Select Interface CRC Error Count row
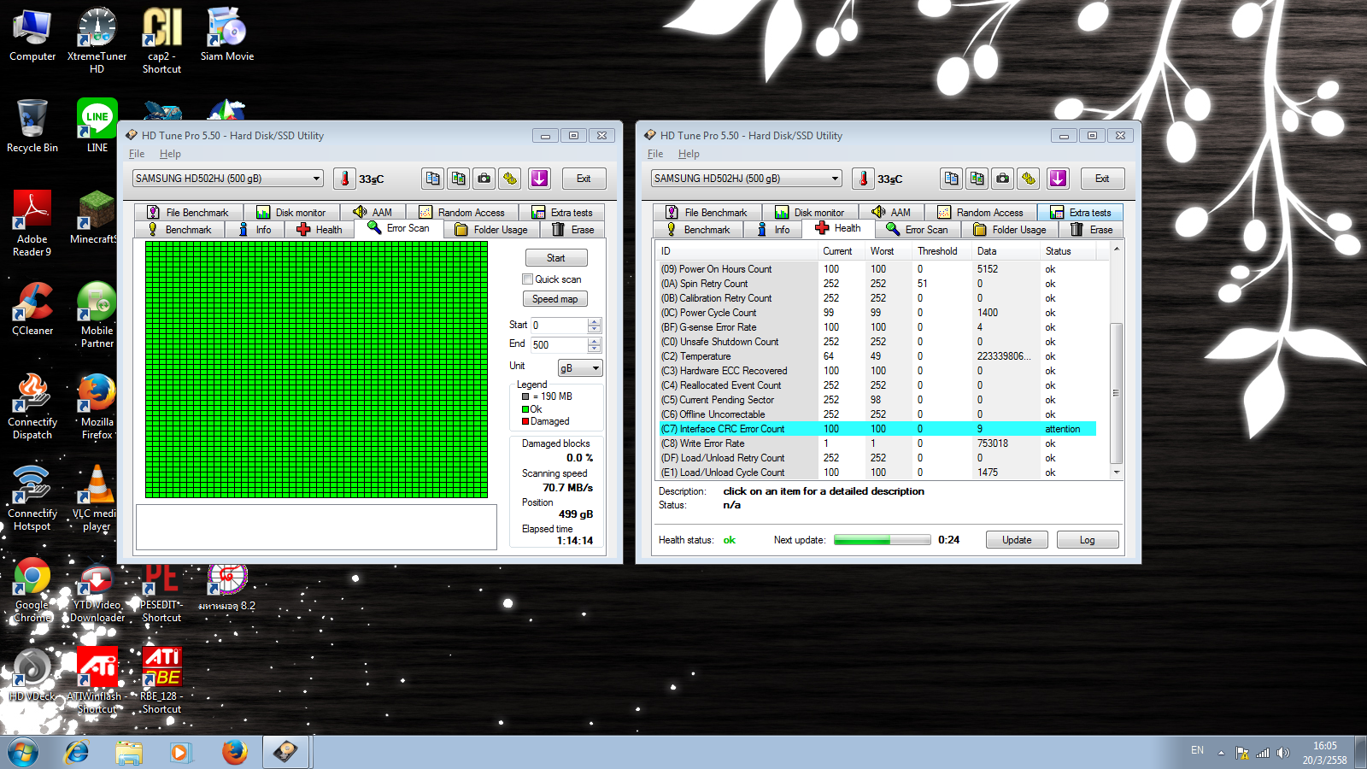The image size is (1367, 769). 877,429
